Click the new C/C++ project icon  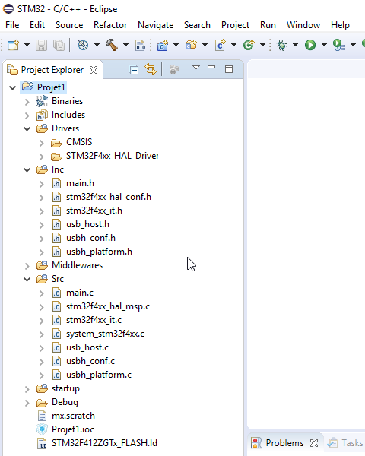click(x=162, y=45)
